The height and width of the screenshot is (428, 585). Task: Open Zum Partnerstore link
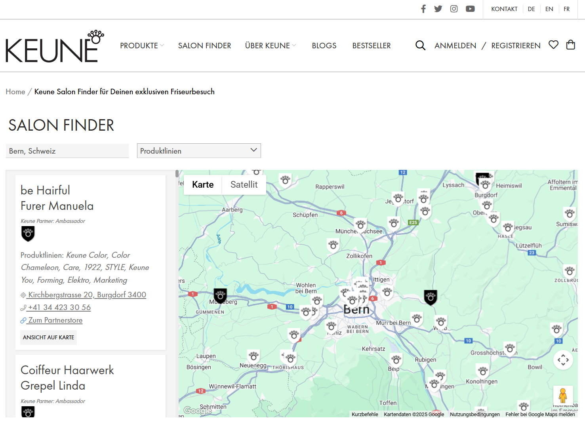(x=55, y=320)
